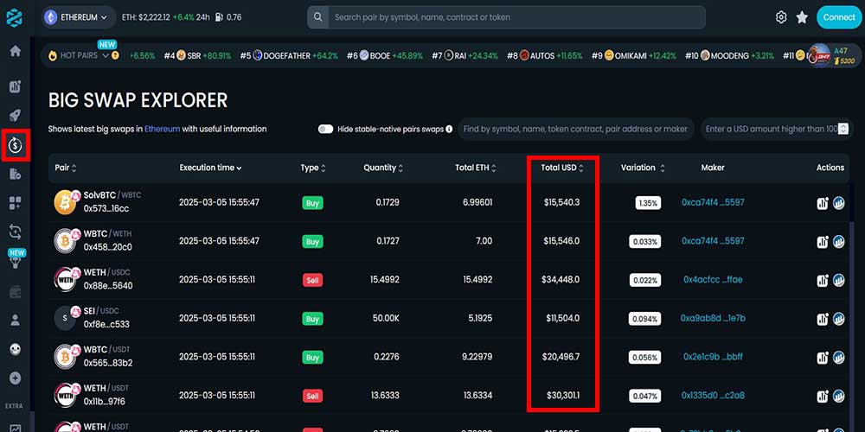Open the SolvBTC / WBTC pair

(112, 195)
